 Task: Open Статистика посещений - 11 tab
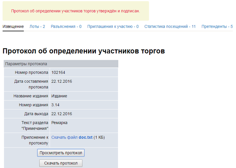click(x=170, y=27)
